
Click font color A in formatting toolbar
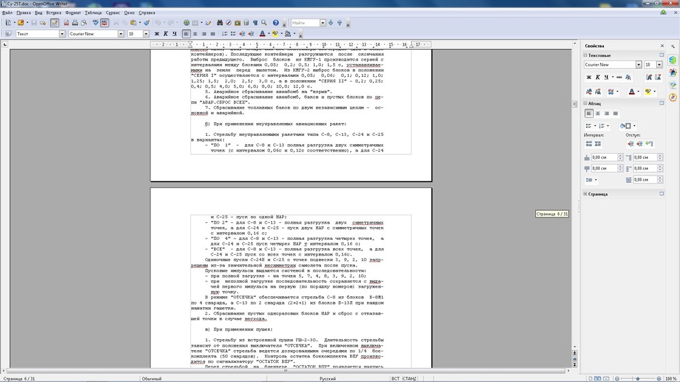pyautogui.click(x=262, y=34)
